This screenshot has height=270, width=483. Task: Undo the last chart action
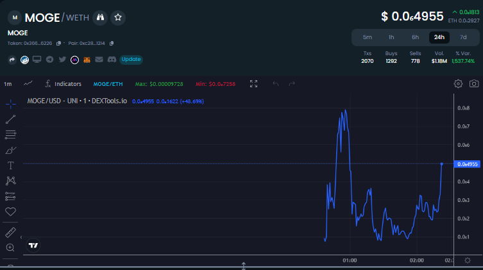point(276,84)
